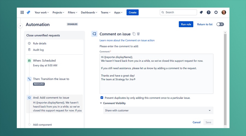This screenshot has height=136, width=246.
Task: Expand the sidebar with the arrow button
Action: [x=20, y=26]
